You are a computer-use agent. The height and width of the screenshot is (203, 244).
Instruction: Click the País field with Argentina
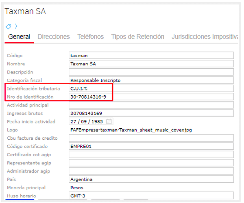point(151,179)
